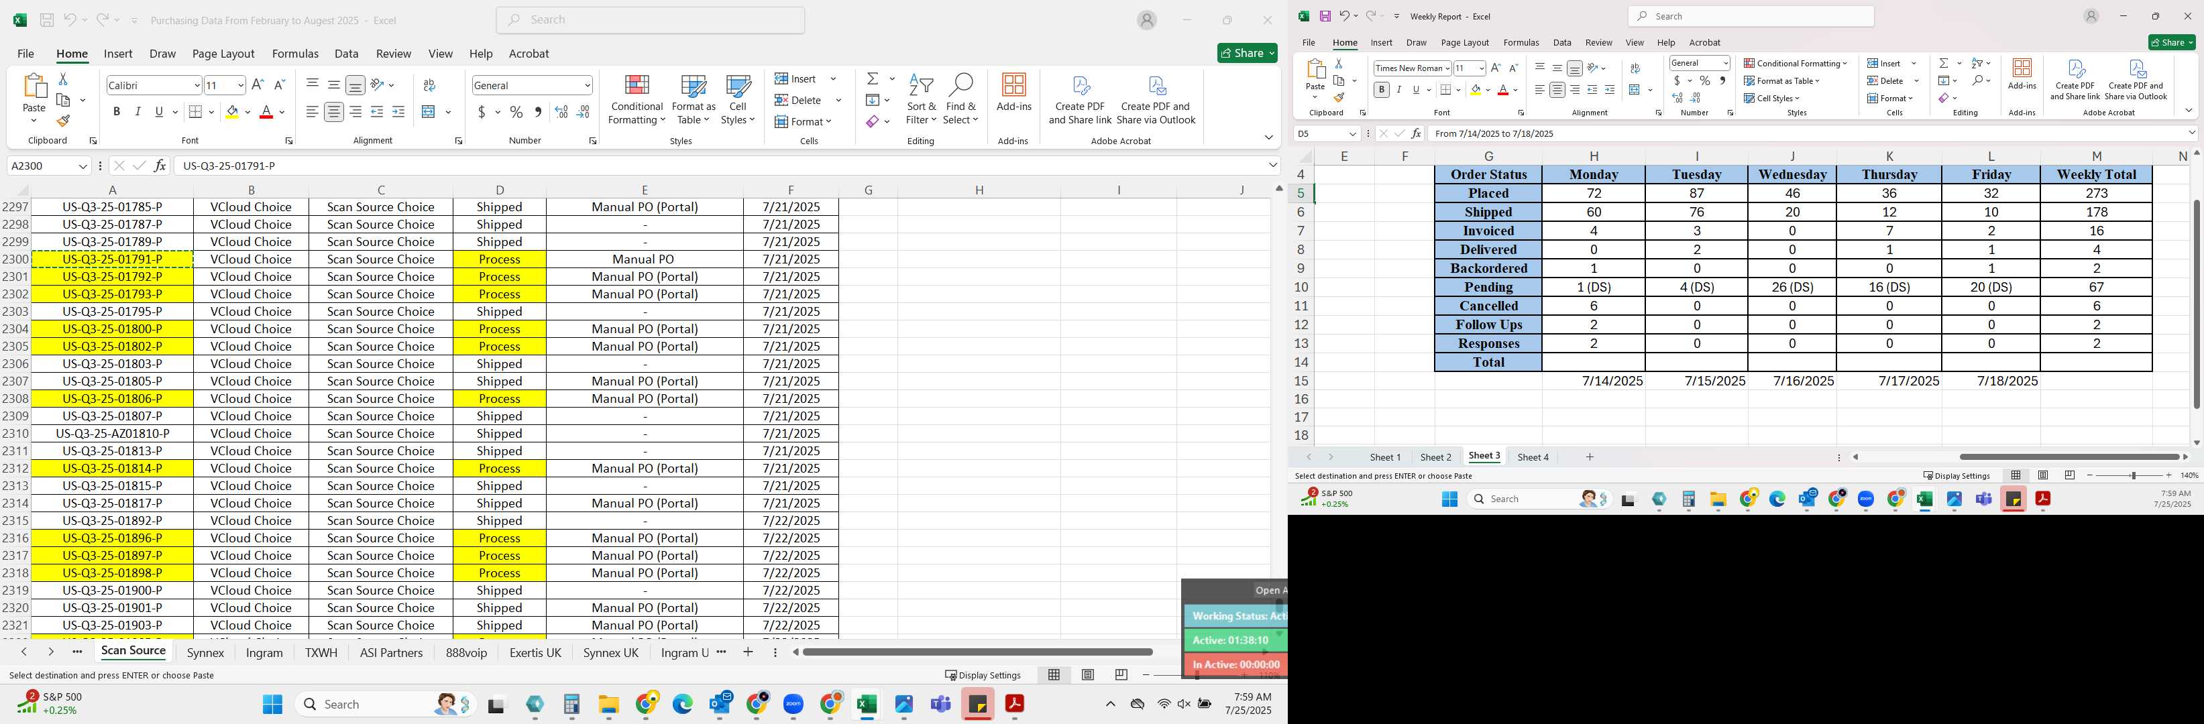Switch to Synnex sheet tab
Screen dimensions: 2204x724
click(x=205, y=652)
